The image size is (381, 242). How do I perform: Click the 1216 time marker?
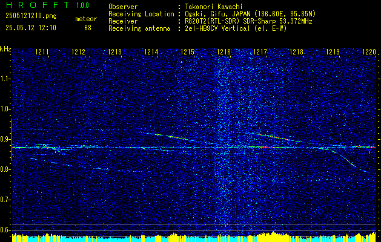pos(224,51)
